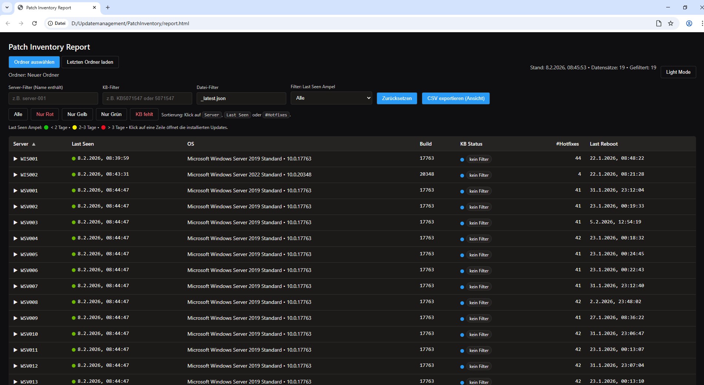Expand the WSV011 server row
The image size is (704, 385).
point(16,350)
